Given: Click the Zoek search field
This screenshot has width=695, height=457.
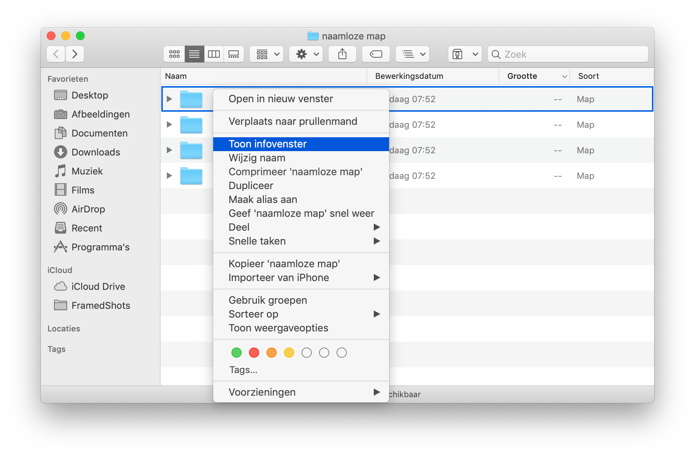Looking at the screenshot, I should 568,54.
